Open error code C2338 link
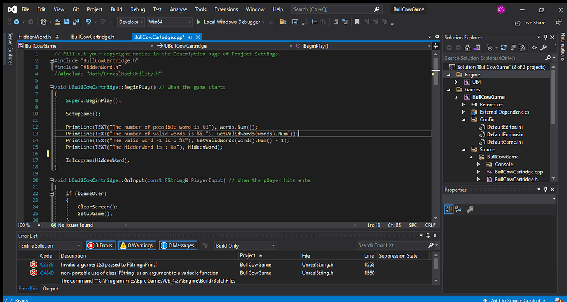Image resolution: width=567 pixels, height=302 pixels. tap(46, 264)
